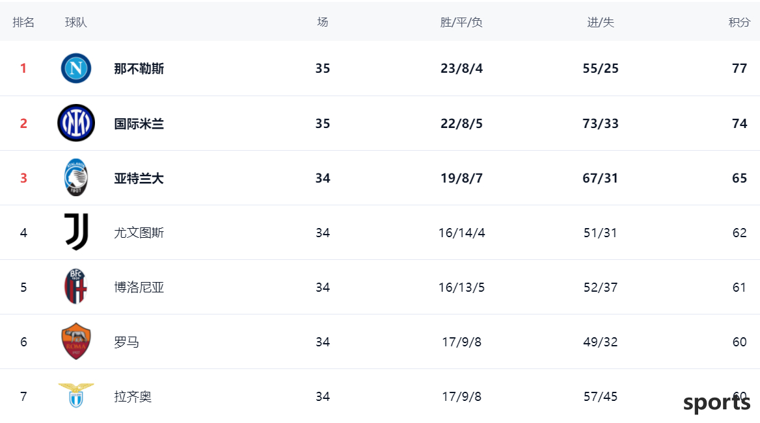The image size is (760, 423).
Task: Open the 那不勒斯 team link
Action: [139, 69]
